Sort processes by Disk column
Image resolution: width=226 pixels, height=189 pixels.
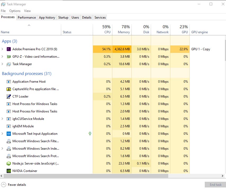tap(141, 30)
